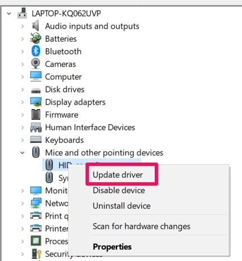Image resolution: width=242 pixels, height=261 pixels.
Task: Select the Disk drives icon
Action: pos(36,91)
